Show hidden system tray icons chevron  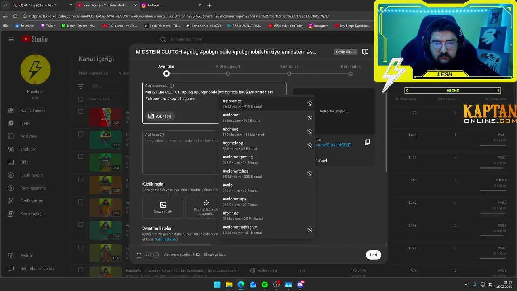(x=467, y=285)
